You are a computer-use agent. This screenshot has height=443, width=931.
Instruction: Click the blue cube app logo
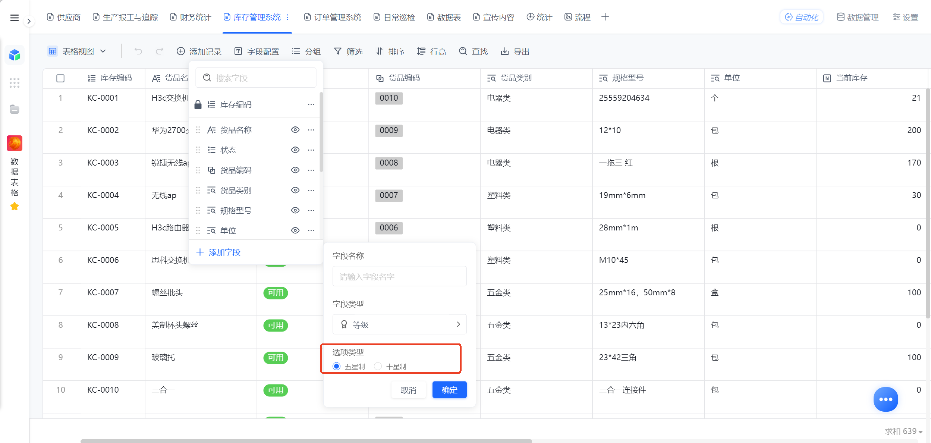(x=15, y=55)
